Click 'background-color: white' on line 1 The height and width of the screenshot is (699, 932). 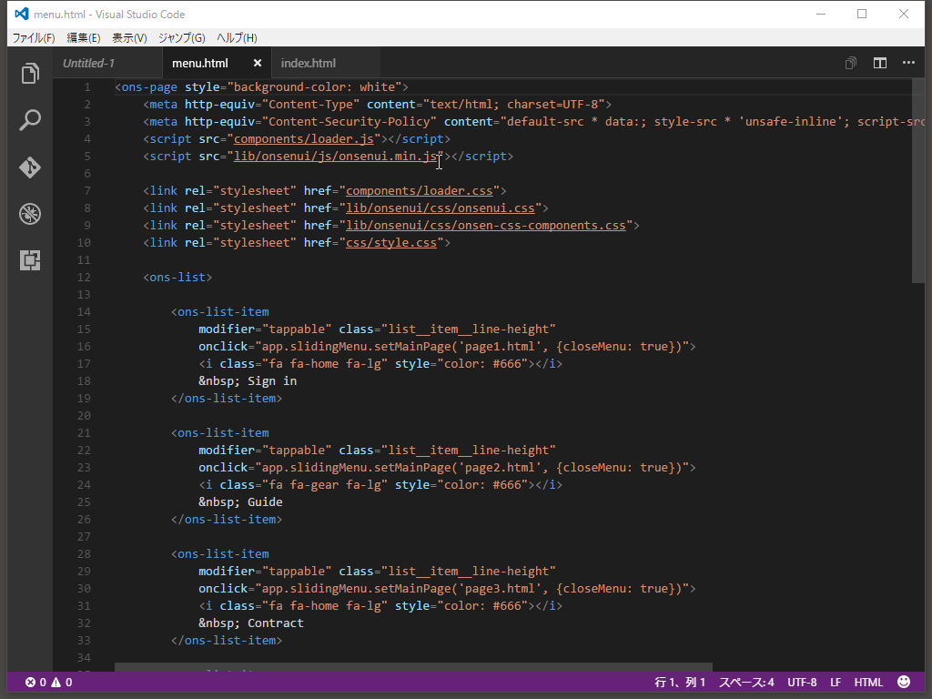pyautogui.click(x=314, y=86)
